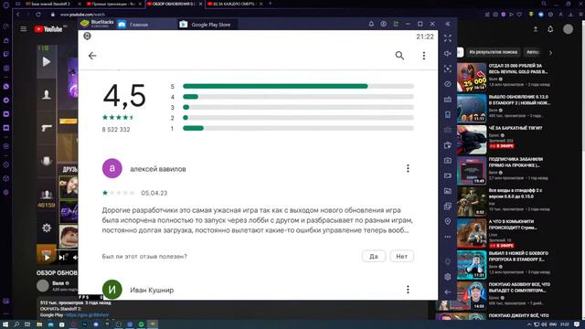
Task: Open the YouTube notifications bell
Action: [x=550, y=29]
